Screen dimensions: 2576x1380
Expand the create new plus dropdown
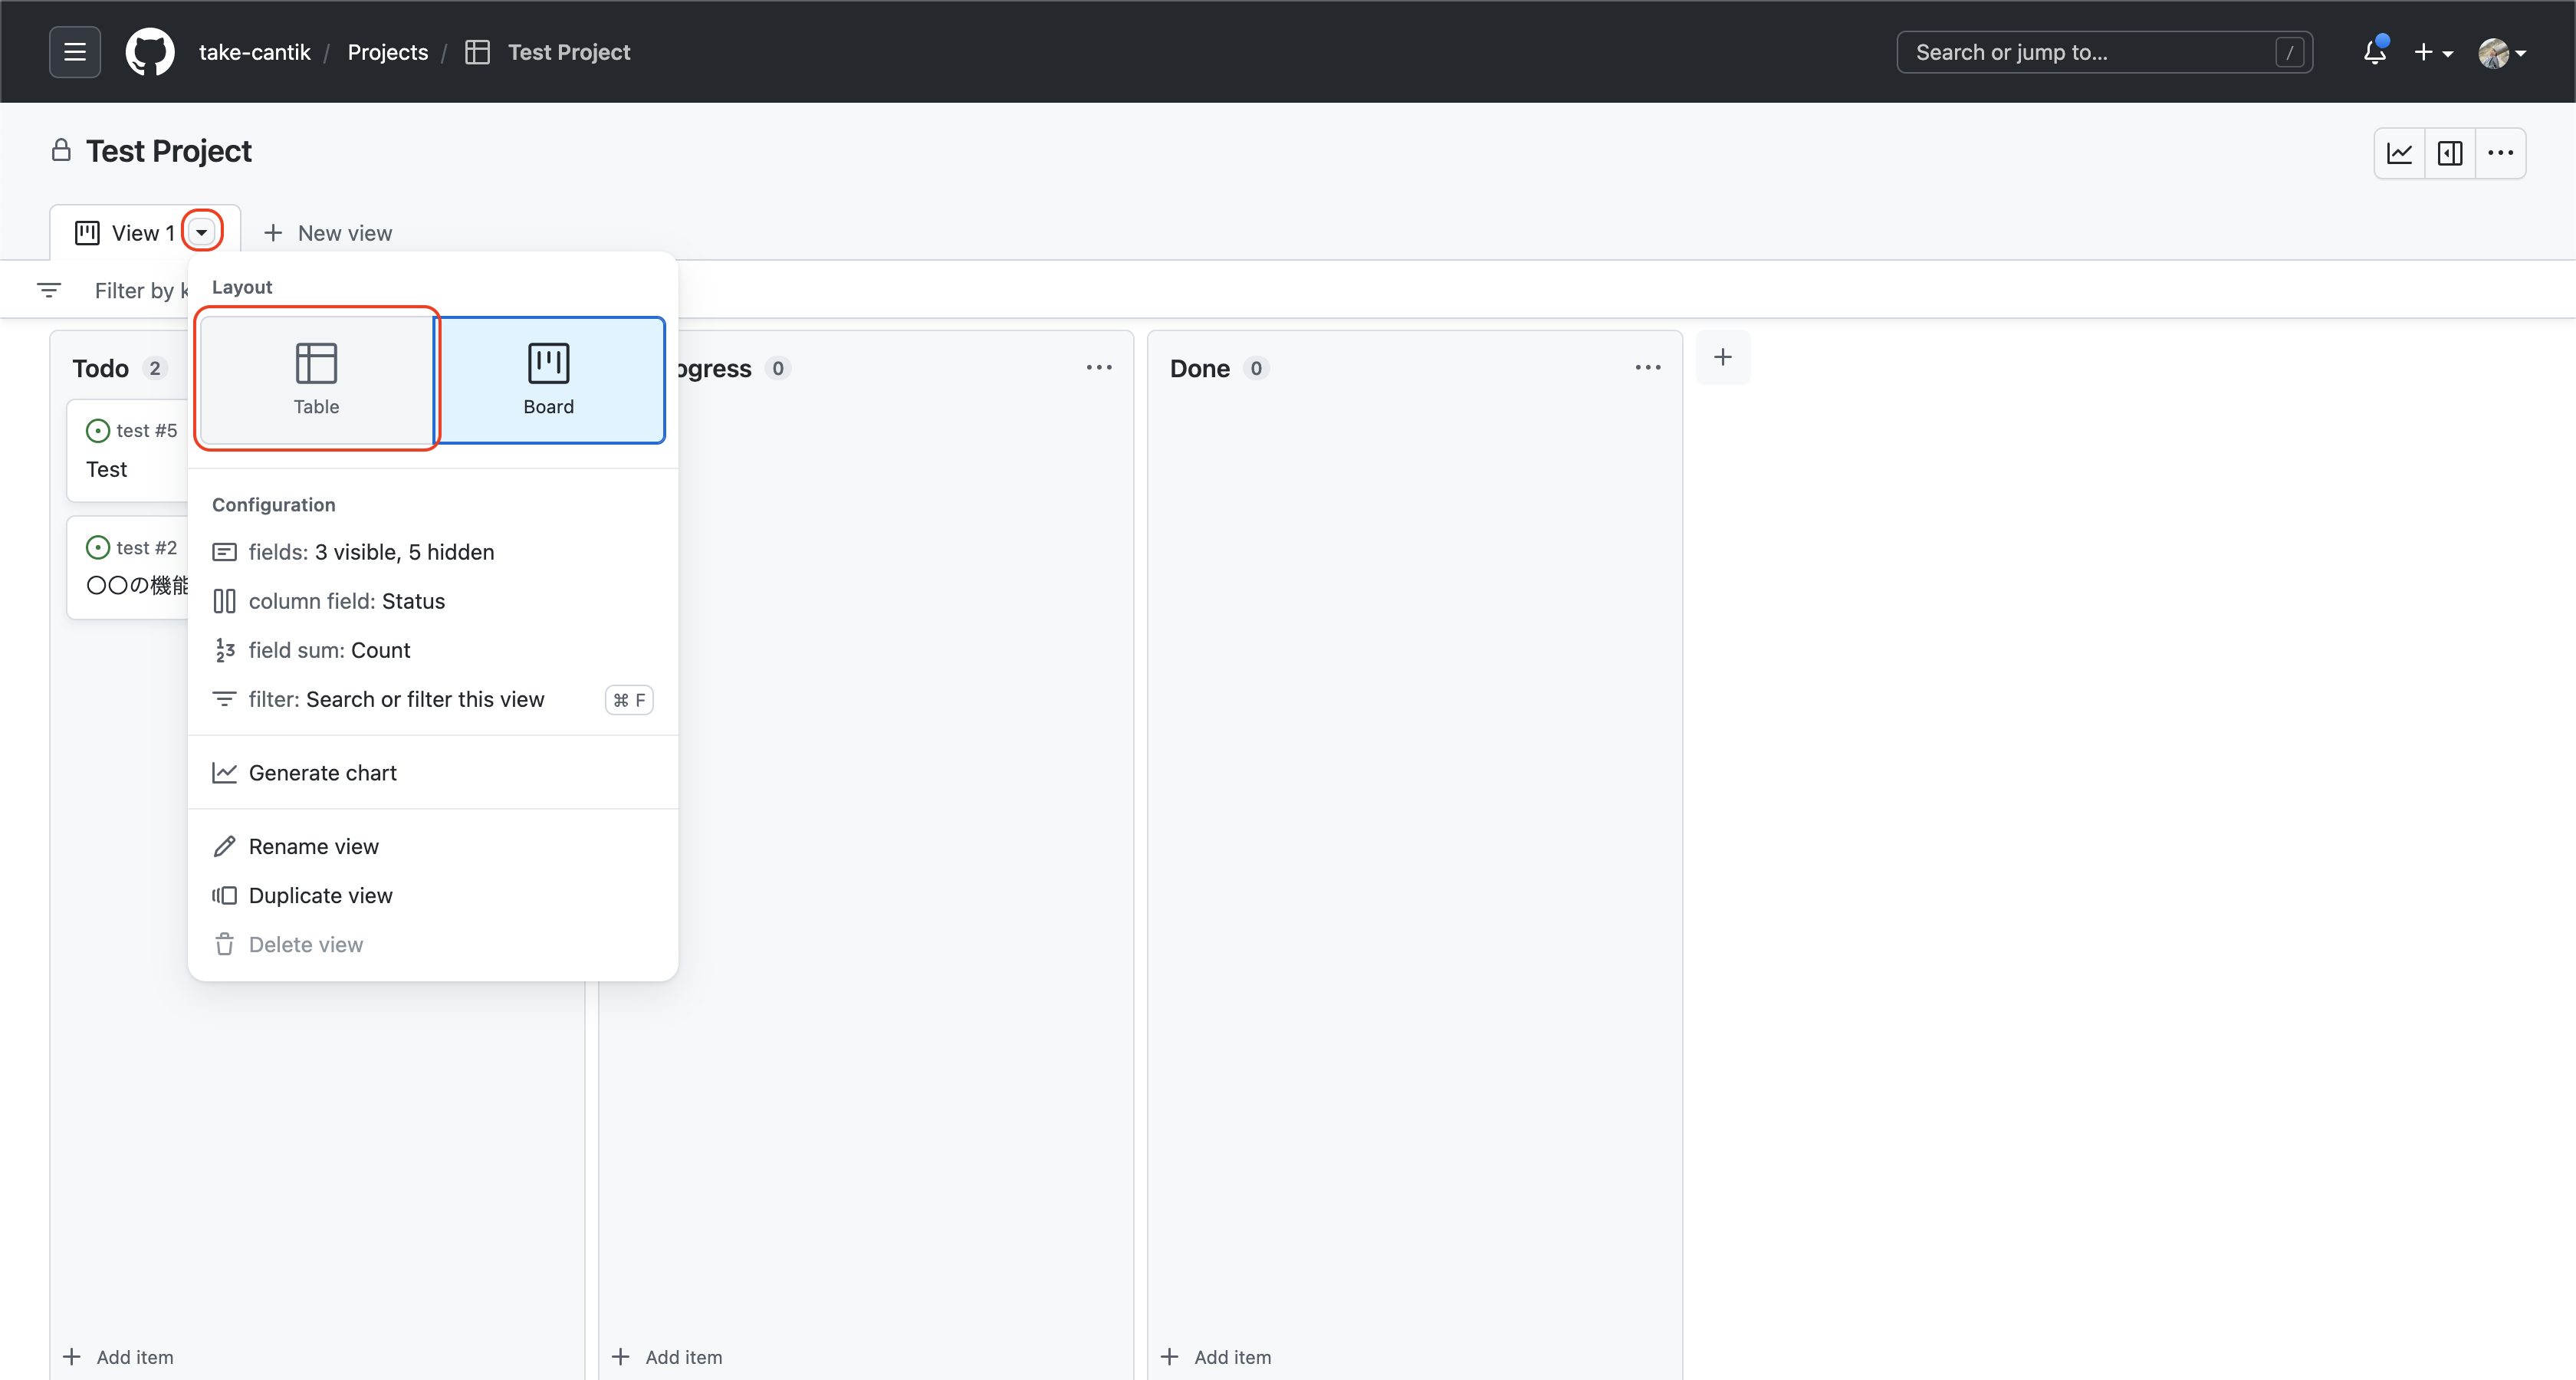tap(2432, 52)
